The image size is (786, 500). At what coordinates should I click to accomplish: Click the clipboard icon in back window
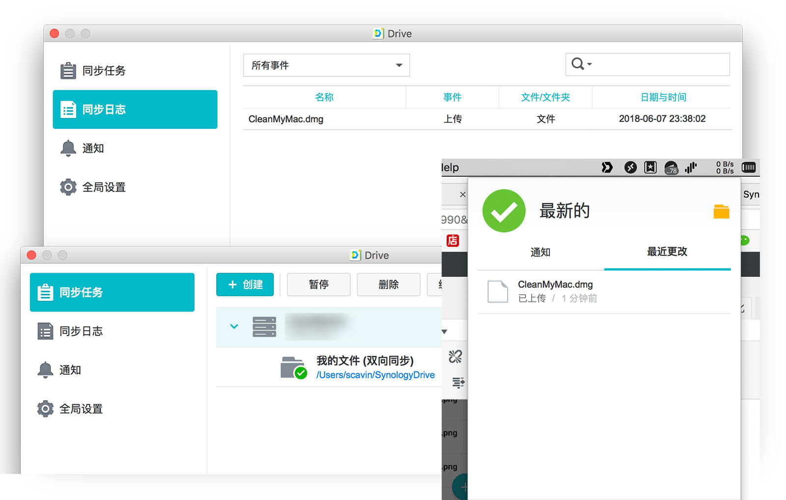pos(68,71)
